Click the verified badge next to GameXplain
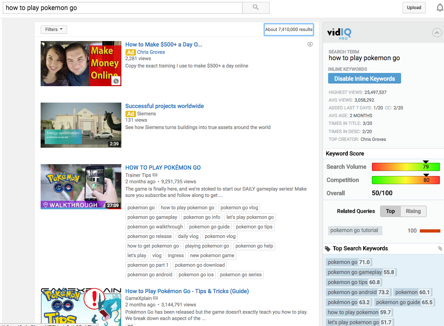The width and height of the screenshot is (444, 326). click(x=156, y=298)
